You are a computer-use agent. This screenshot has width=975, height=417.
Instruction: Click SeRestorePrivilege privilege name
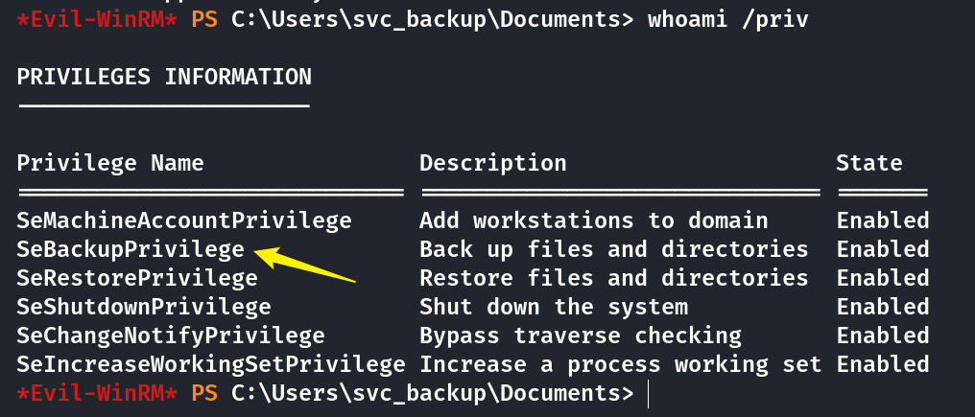point(137,278)
